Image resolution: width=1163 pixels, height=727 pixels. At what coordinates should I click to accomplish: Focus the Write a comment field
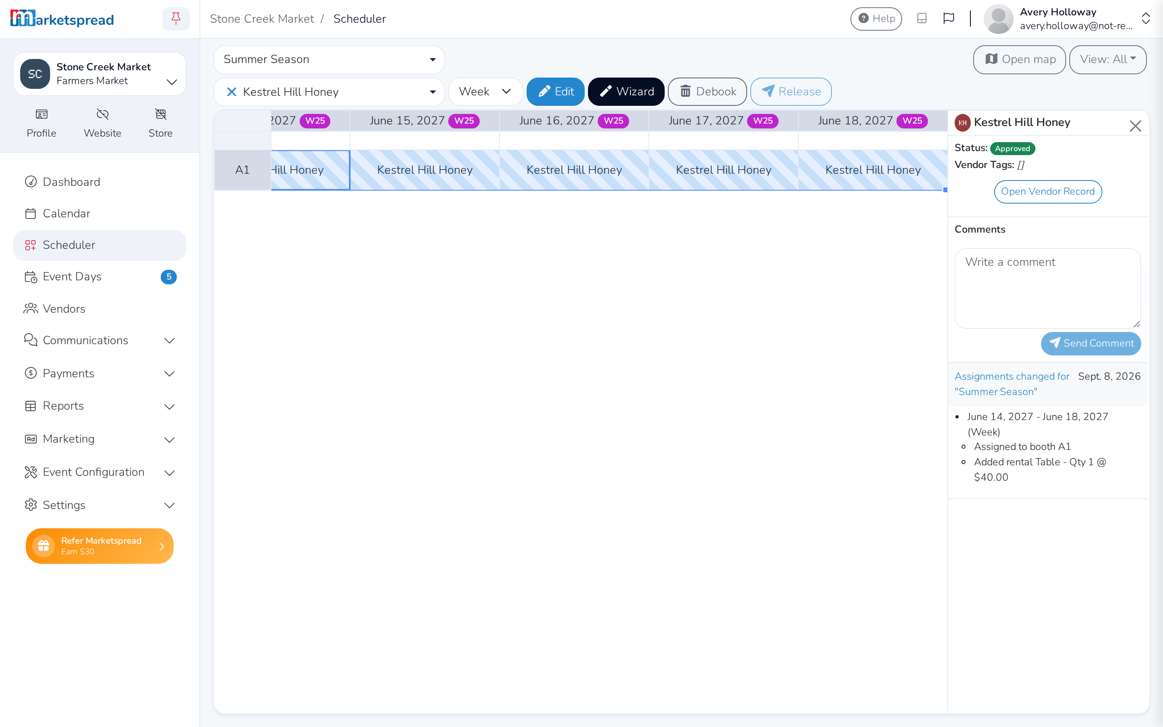[1048, 288]
